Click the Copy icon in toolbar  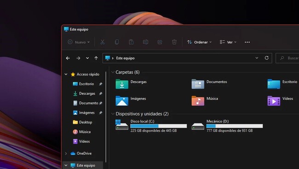pos(117,42)
